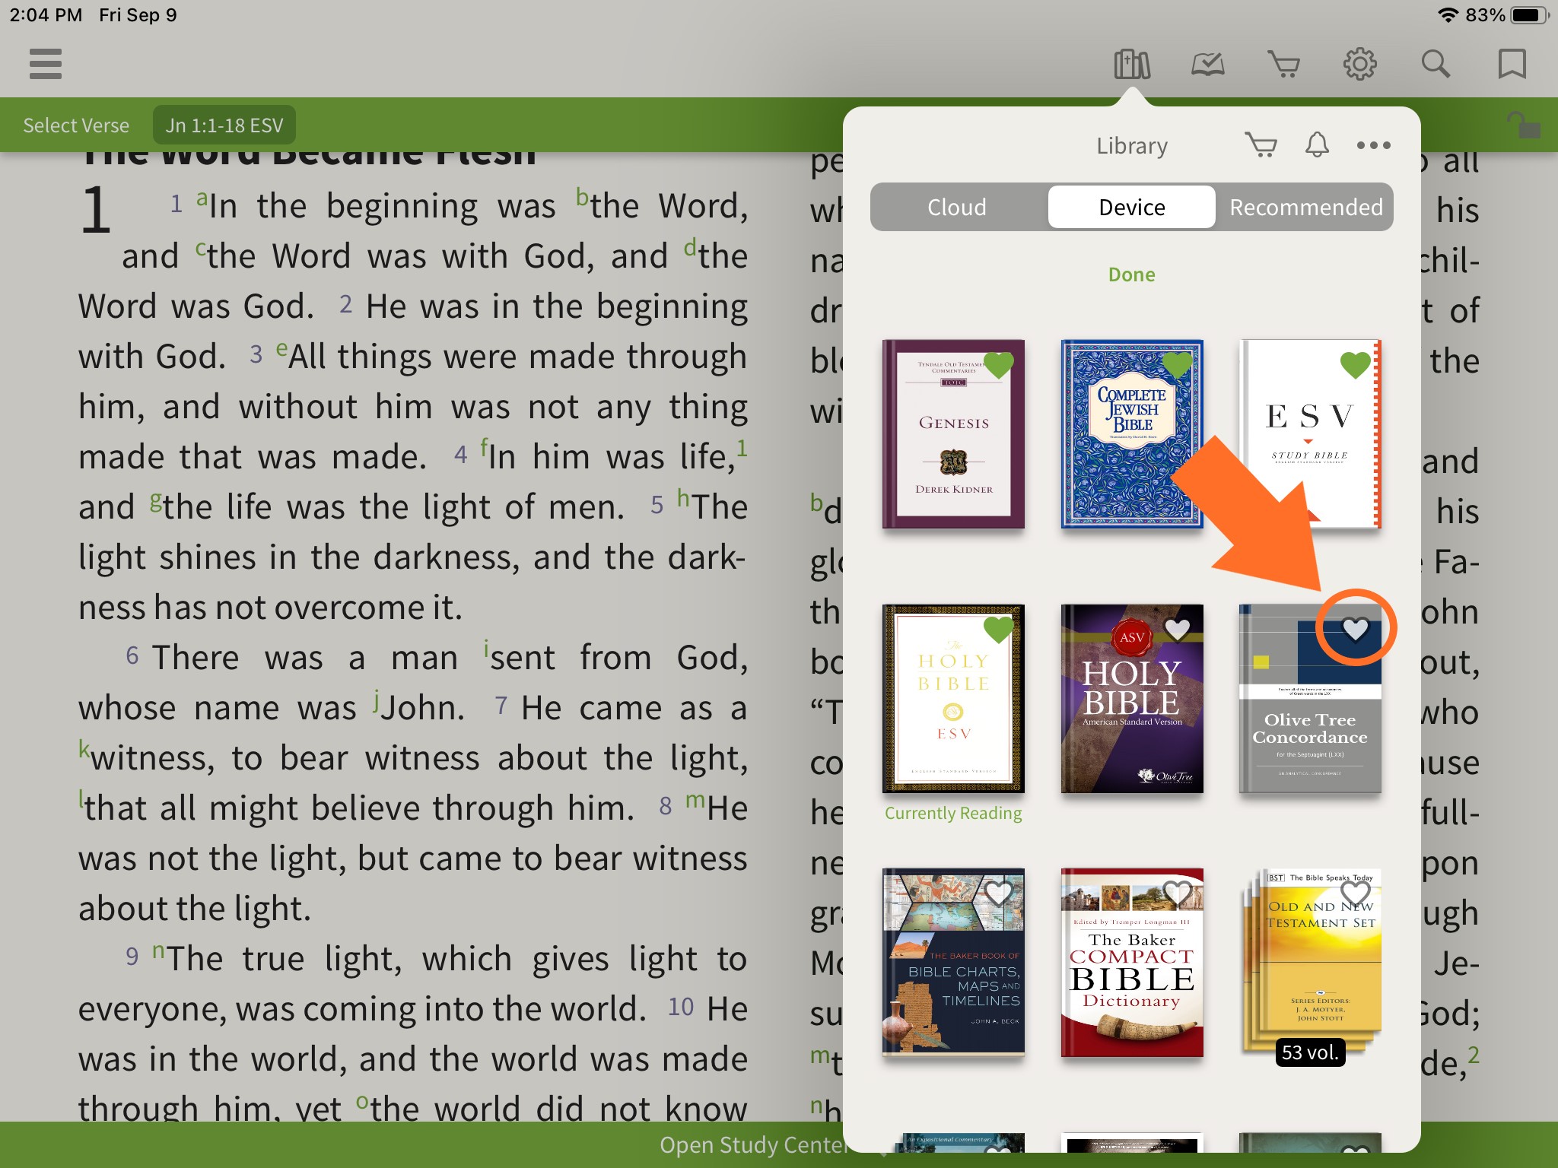Tap the unlock padlock icon
1558x1168 pixels.
1524,125
